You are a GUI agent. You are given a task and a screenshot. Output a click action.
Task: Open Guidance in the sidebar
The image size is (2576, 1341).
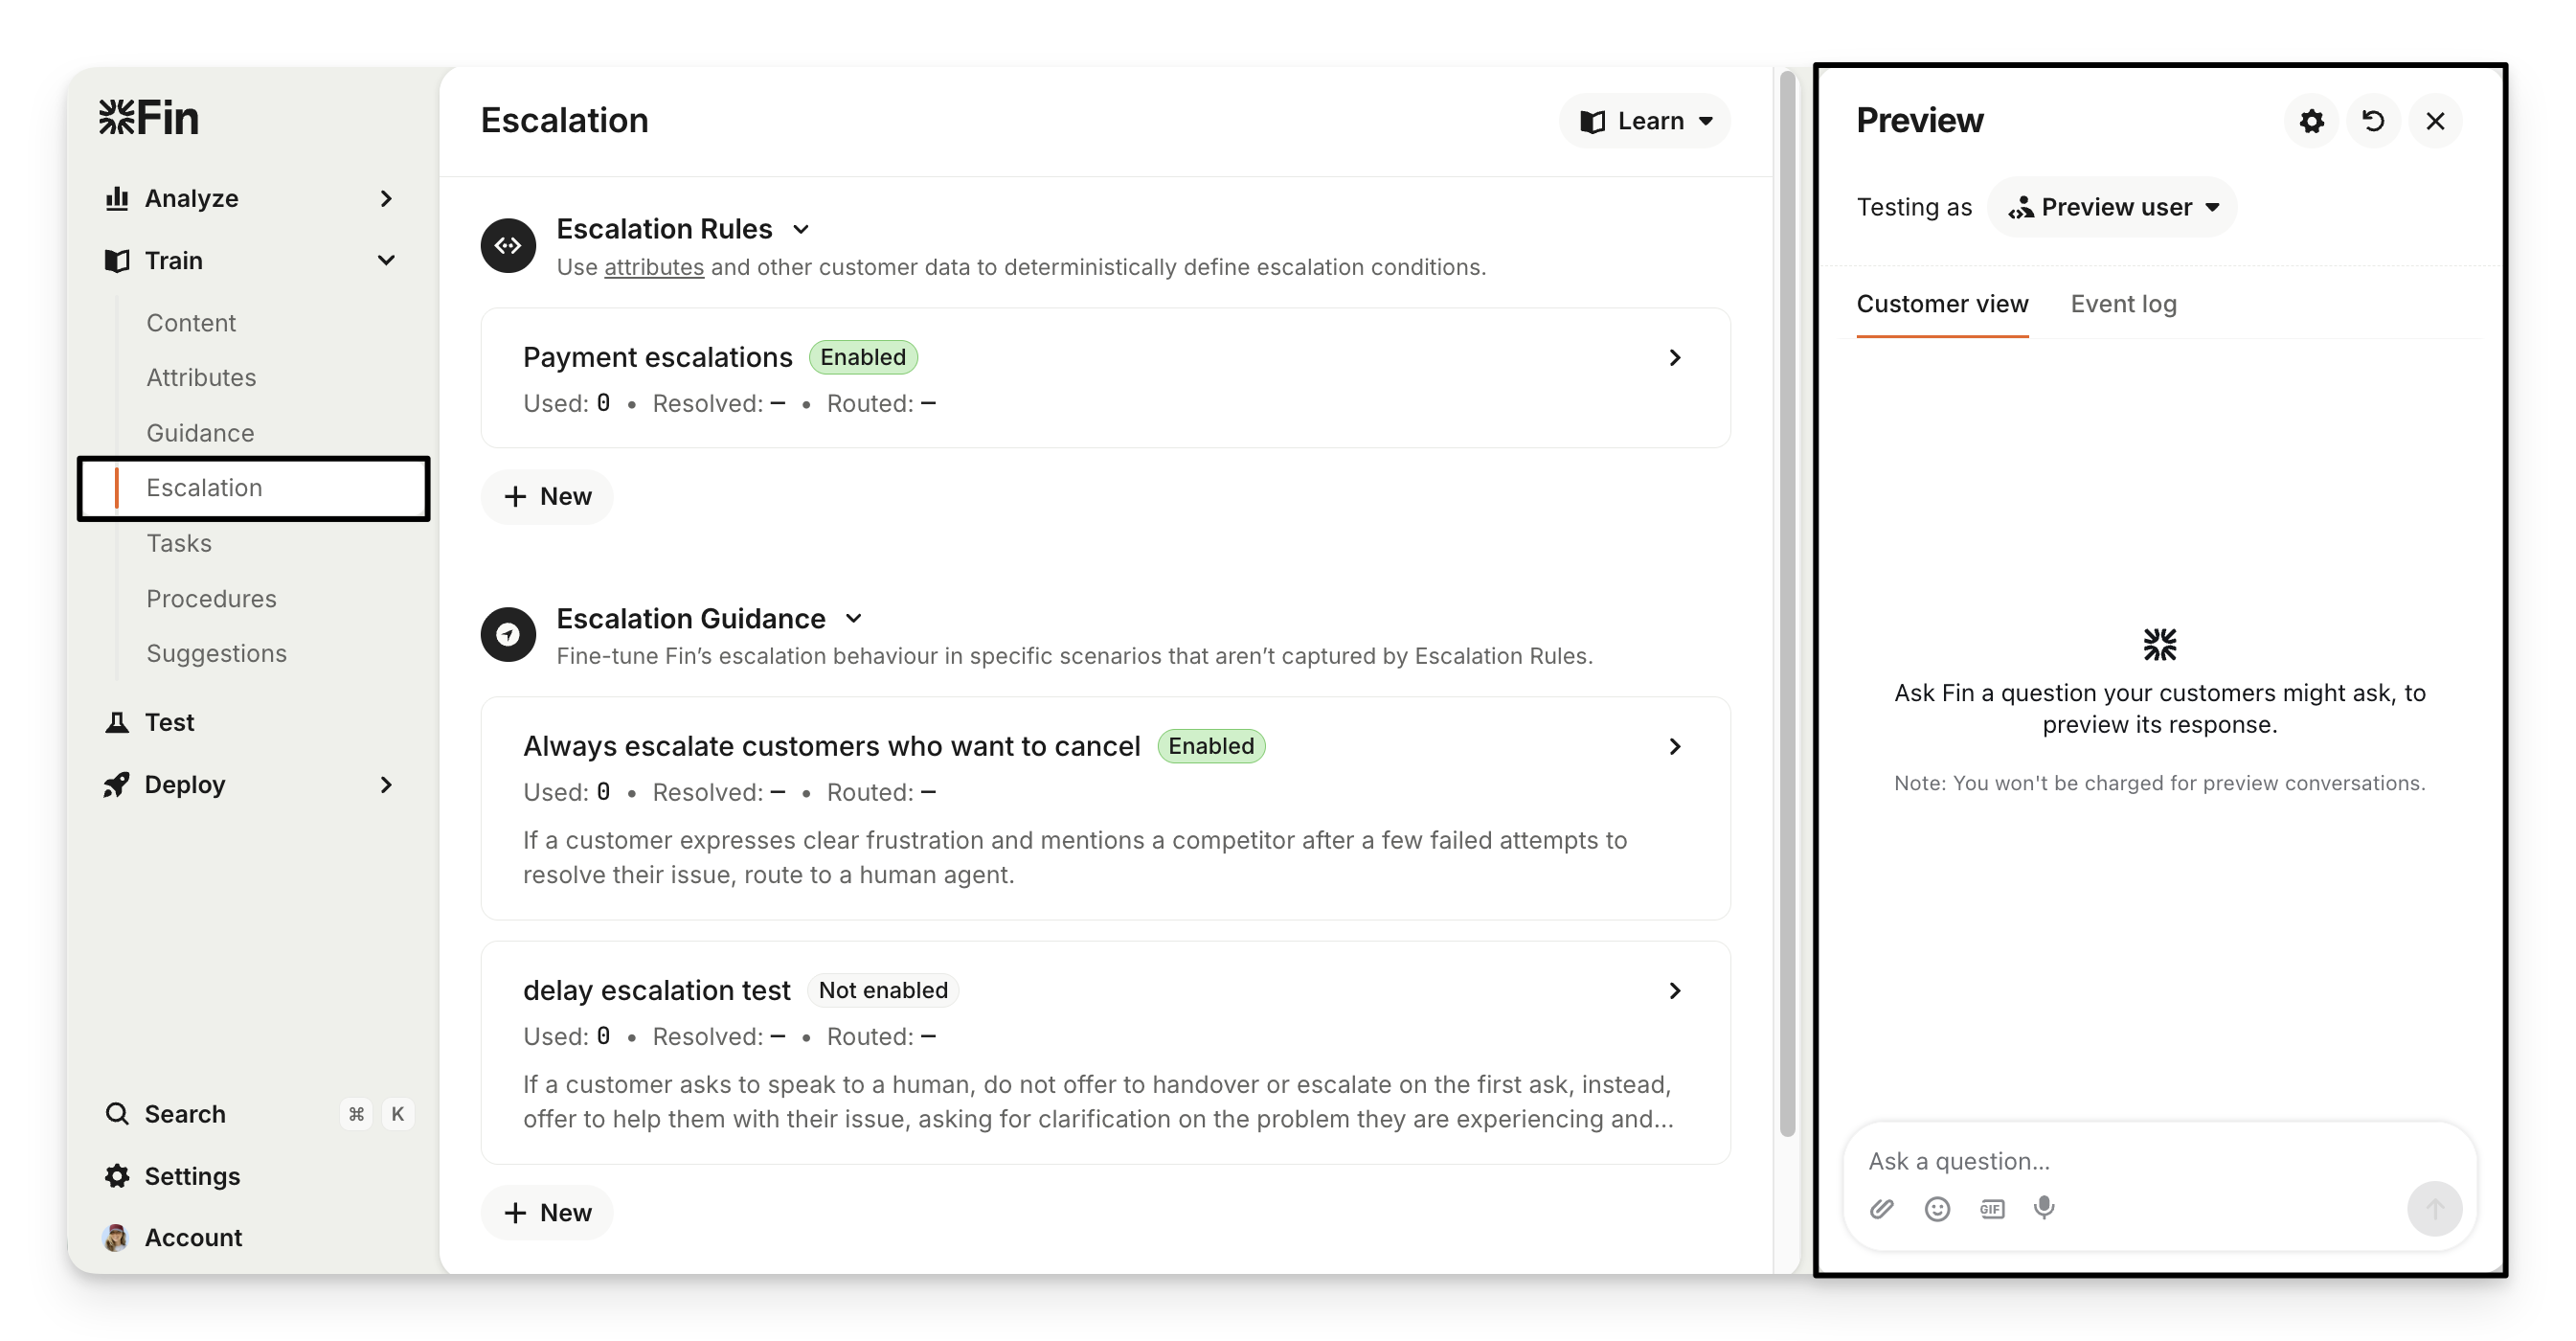(x=200, y=433)
